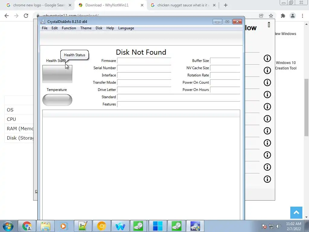Click the Firmware field
309x232 pixels.
click(x=144, y=61)
